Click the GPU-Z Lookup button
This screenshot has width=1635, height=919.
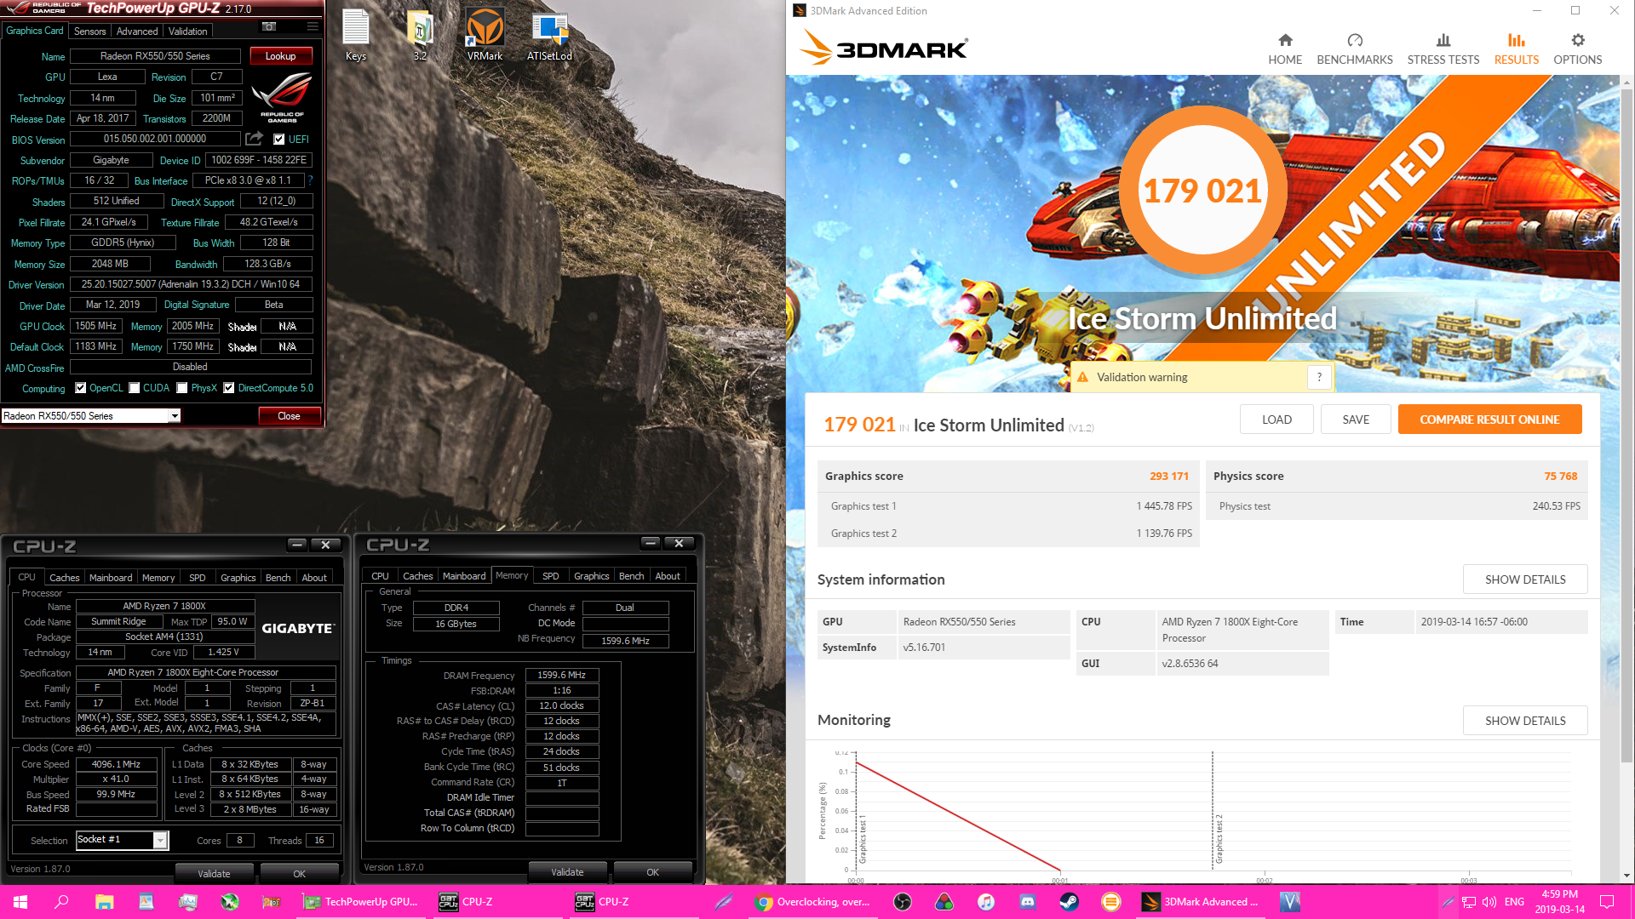(x=280, y=56)
